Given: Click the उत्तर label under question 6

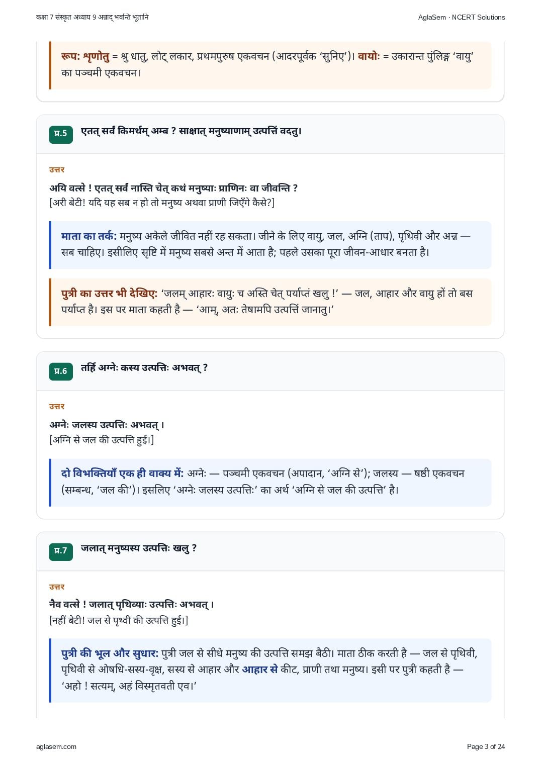Looking at the screenshot, I should (x=57, y=406).
